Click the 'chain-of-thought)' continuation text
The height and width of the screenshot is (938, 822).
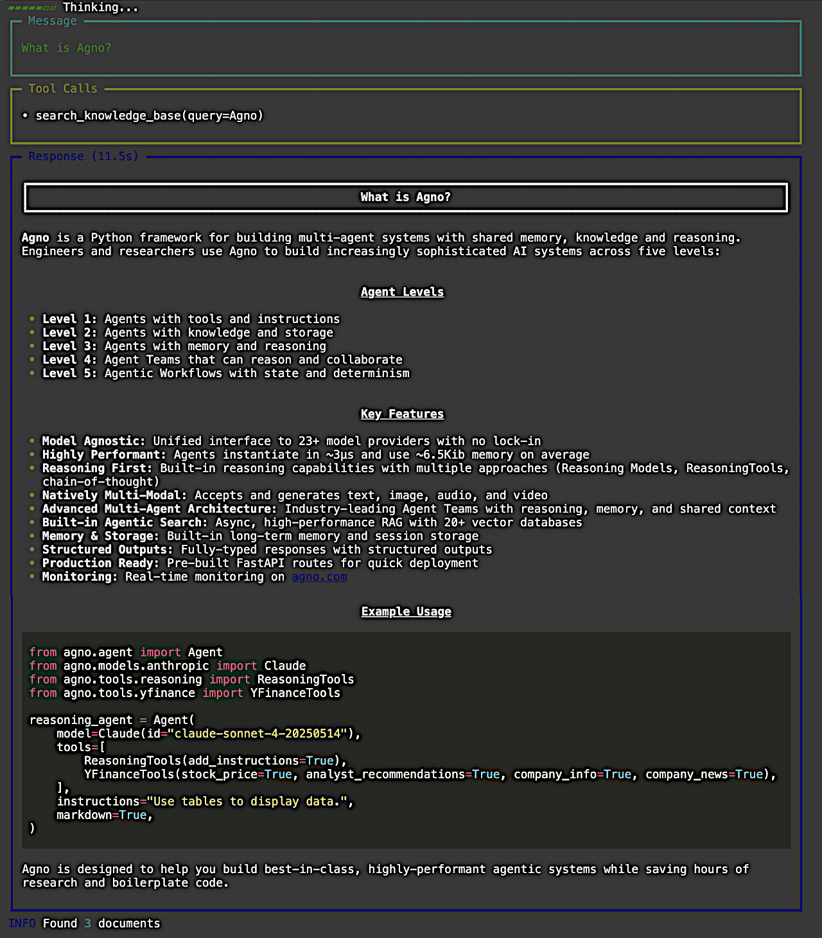(101, 482)
